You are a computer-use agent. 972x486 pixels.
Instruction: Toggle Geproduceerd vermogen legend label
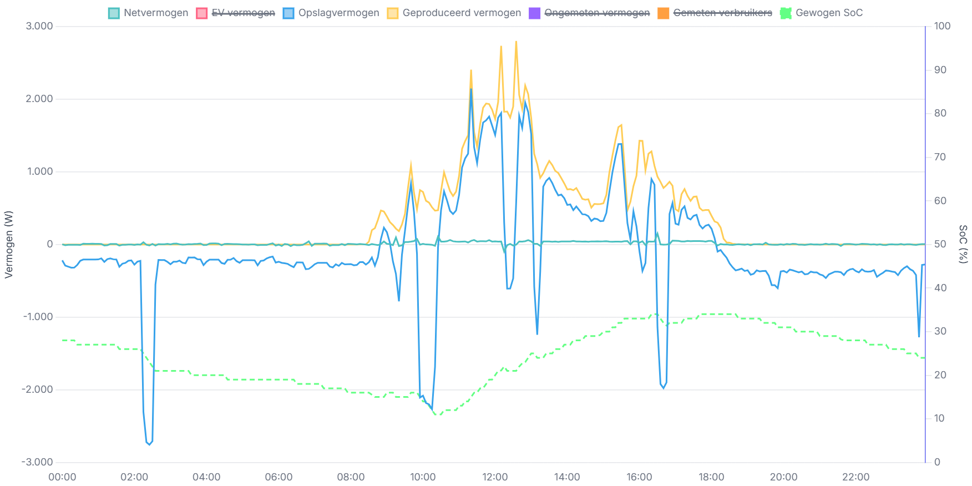point(462,13)
